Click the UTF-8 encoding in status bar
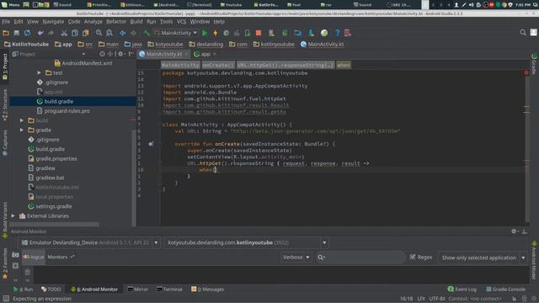539x303 pixels. coord(436,299)
